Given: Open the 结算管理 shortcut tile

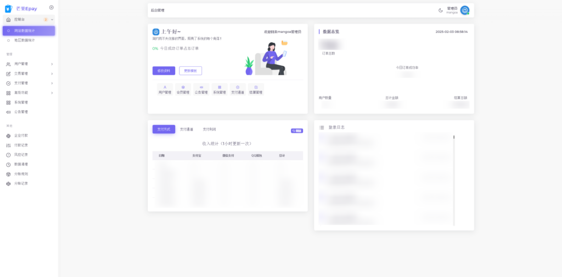Looking at the screenshot, I should click(x=256, y=89).
